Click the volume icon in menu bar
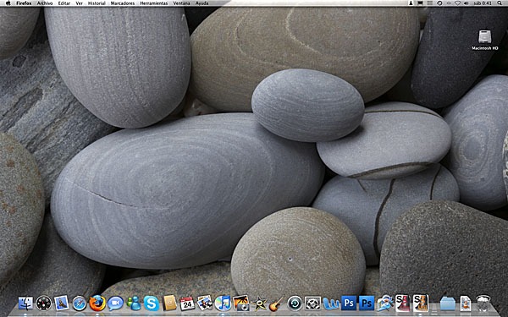508x317 pixels. [467, 3]
